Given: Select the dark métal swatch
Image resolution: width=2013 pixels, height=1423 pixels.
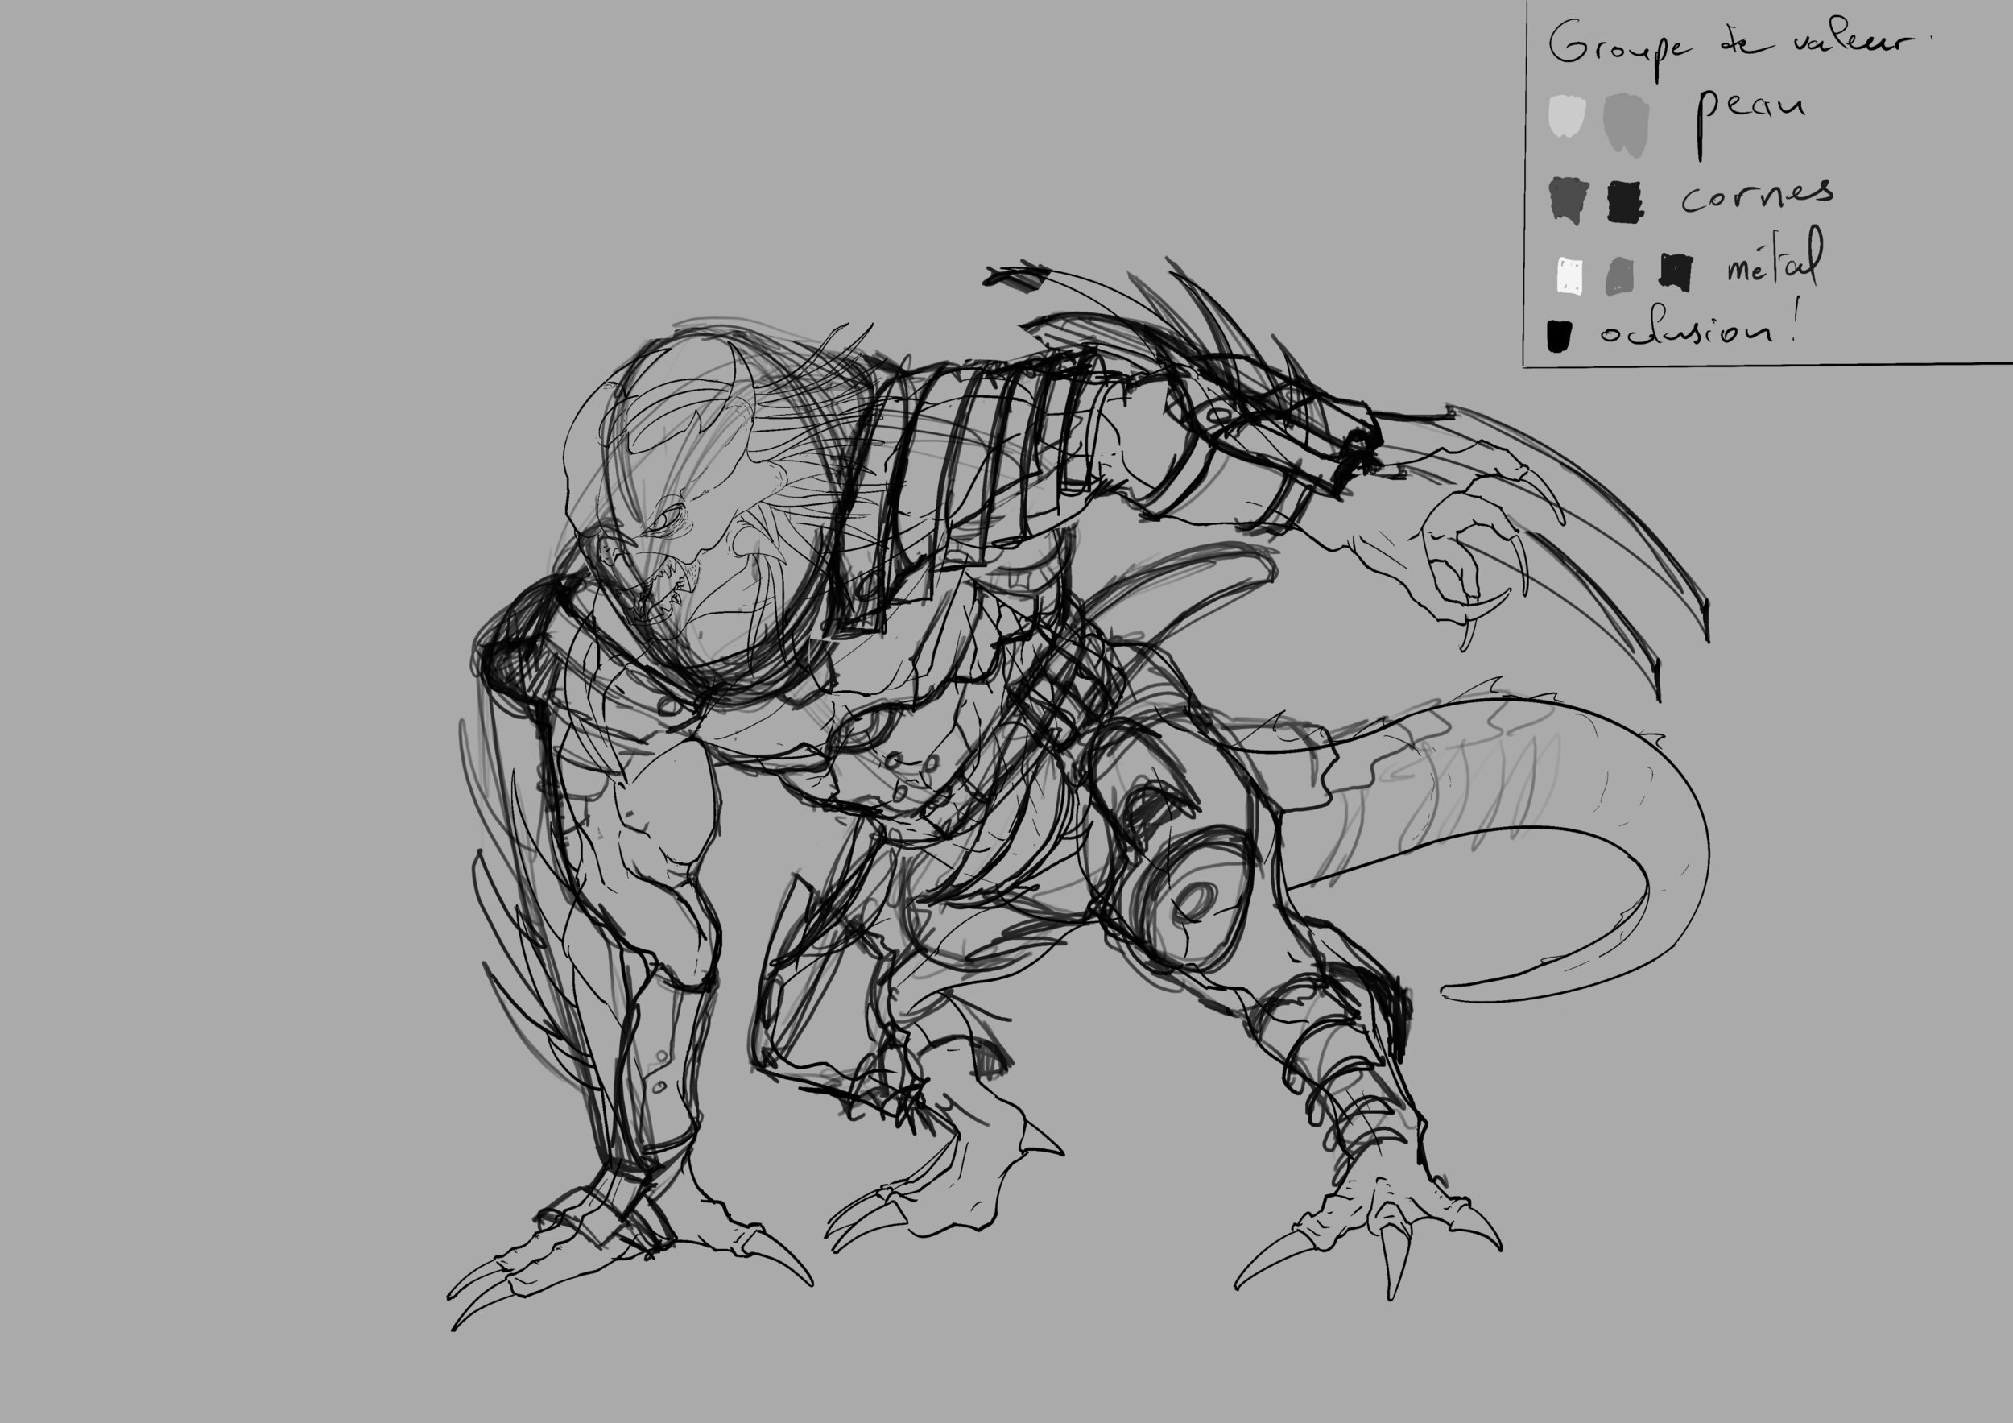Looking at the screenshot, I should point(1676,271).
